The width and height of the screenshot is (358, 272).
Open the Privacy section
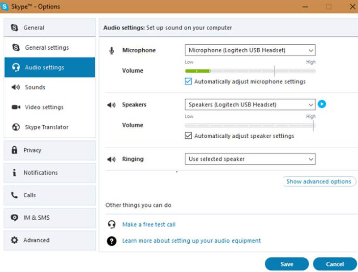click(x=50, y=150)
